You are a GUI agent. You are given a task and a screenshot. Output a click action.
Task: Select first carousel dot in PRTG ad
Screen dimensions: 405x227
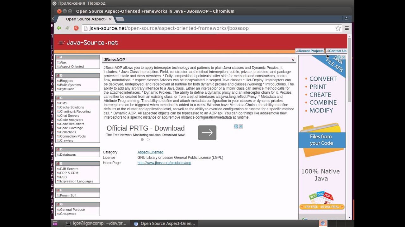[142, 139]
